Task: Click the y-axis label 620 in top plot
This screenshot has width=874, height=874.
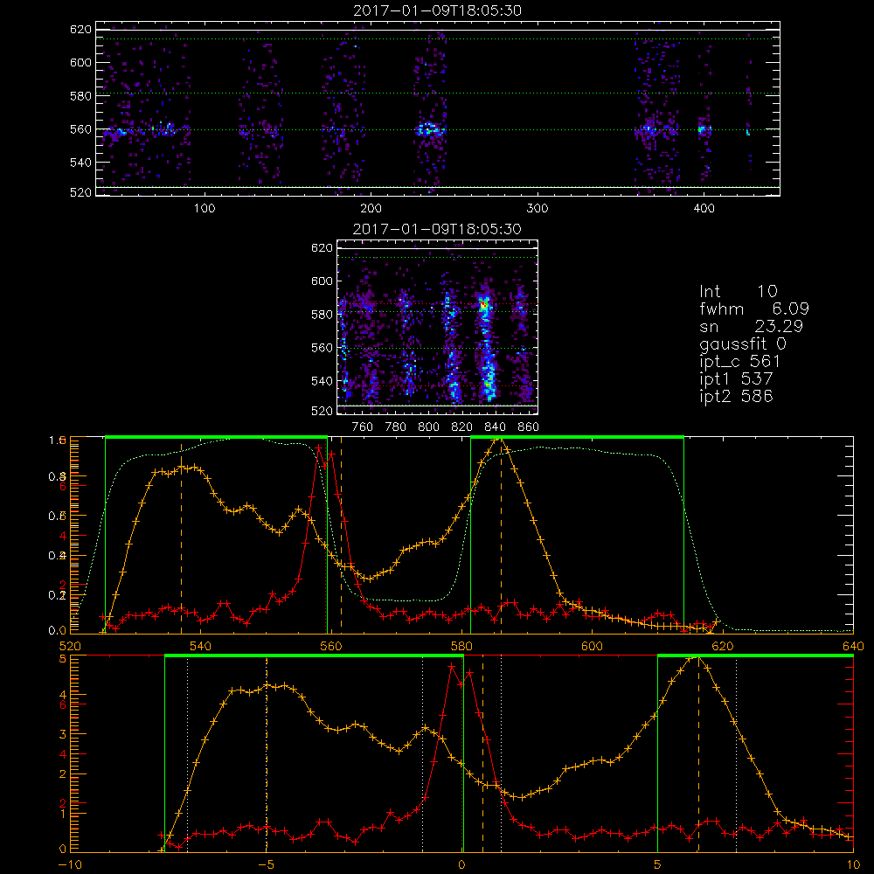Action: pos(80,30)
